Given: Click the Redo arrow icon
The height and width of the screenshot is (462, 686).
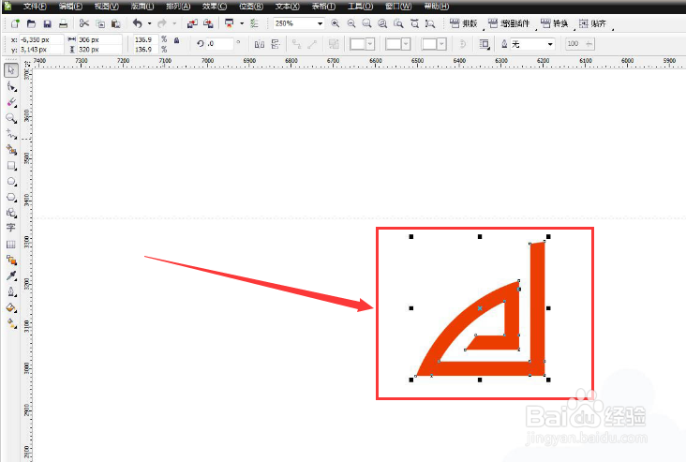Looking at the screenshot, I should coord(162,23).
